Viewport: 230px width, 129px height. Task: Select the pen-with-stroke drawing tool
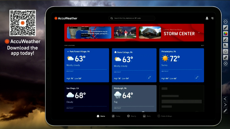[x=225, y=40]
